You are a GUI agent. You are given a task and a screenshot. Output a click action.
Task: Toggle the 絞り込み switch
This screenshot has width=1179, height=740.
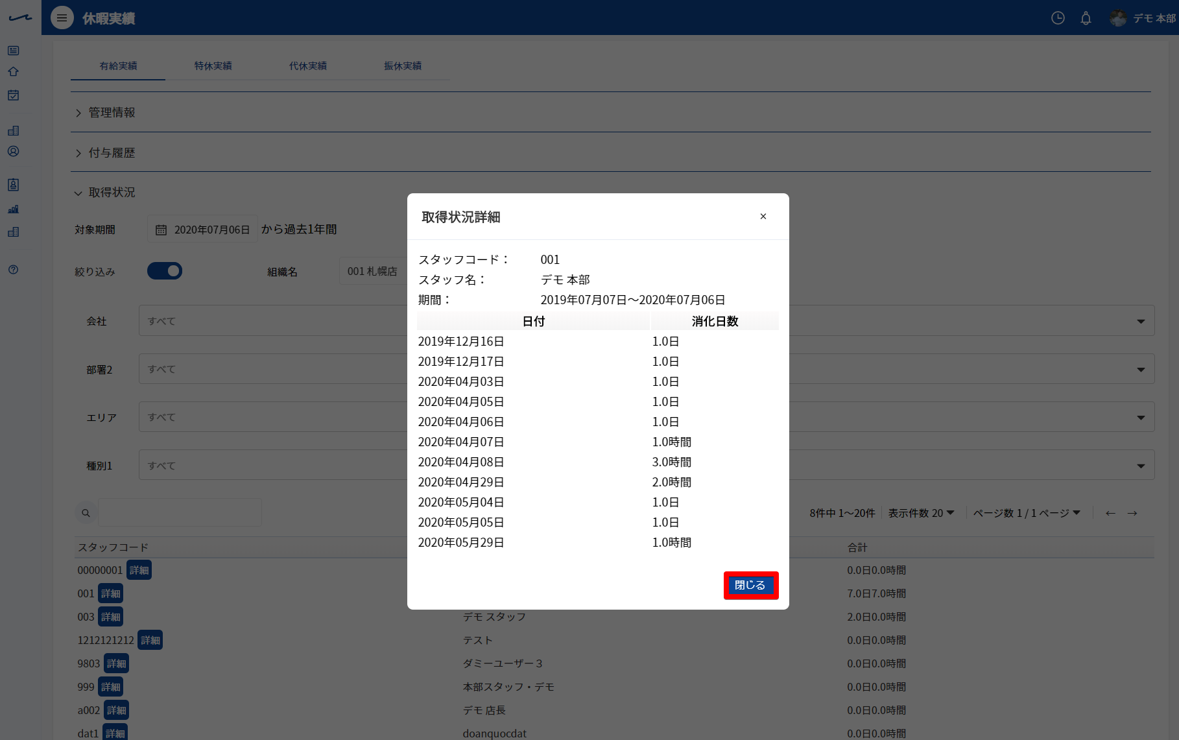click(165, 271)
